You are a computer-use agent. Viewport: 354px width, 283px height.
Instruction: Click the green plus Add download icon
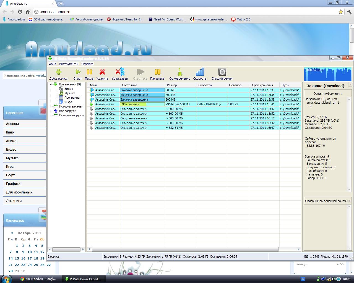58,72
